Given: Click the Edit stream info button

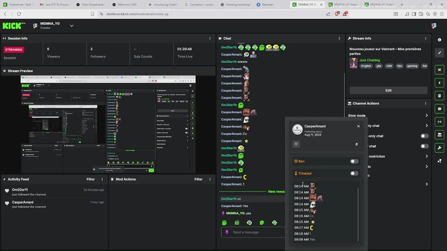Looking at the screenshot, I should [x=388, y=90].
